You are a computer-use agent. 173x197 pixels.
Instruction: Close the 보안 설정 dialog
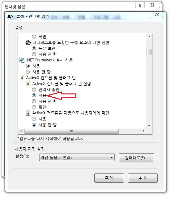click(157, 15)
